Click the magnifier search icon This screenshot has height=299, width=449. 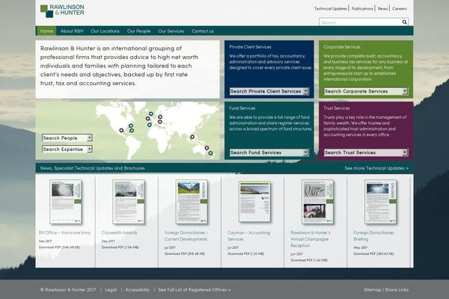pyautogui.click(x=404, y=22)
